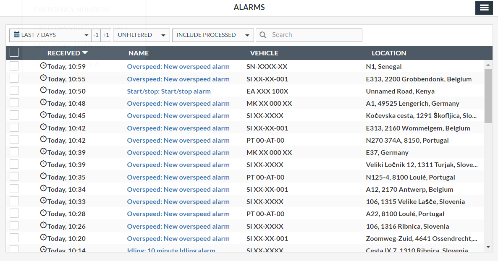Image resolution: width=498 pixels, height=261 pixels.
Task: Click the magnifier icon in search box
Action: click(x=263, y=35)
